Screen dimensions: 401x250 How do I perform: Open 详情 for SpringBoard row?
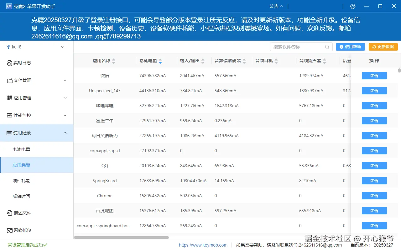coord(374,181)
